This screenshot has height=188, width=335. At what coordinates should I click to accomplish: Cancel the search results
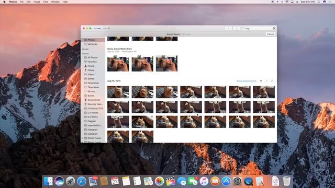pos(271,34)
